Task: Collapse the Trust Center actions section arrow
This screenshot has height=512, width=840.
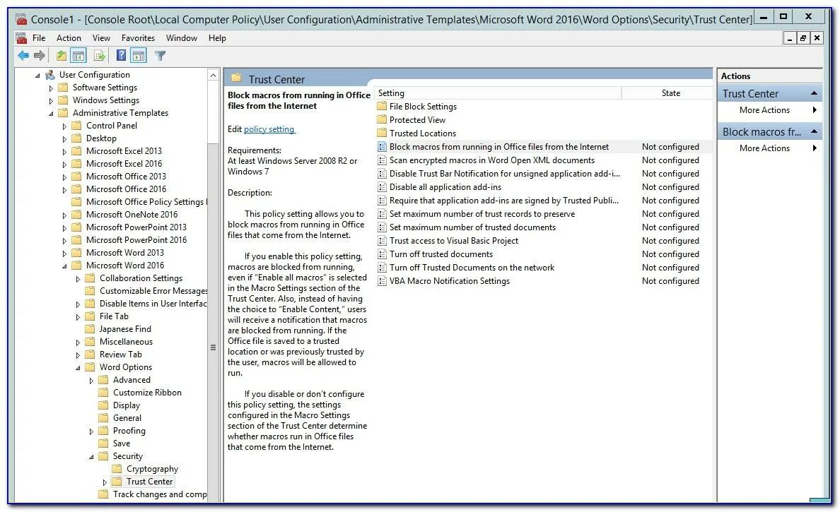Action: click(815, 94)
